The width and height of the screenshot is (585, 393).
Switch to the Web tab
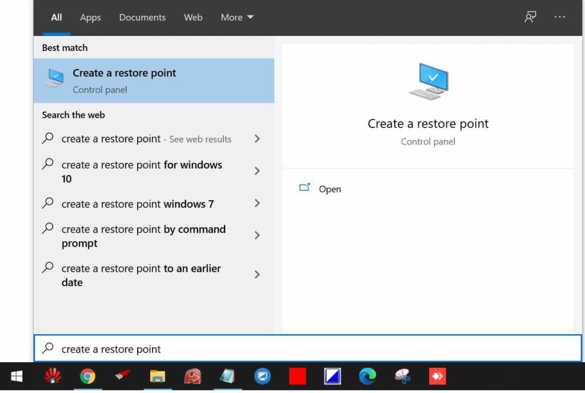[x=193, y=18]
